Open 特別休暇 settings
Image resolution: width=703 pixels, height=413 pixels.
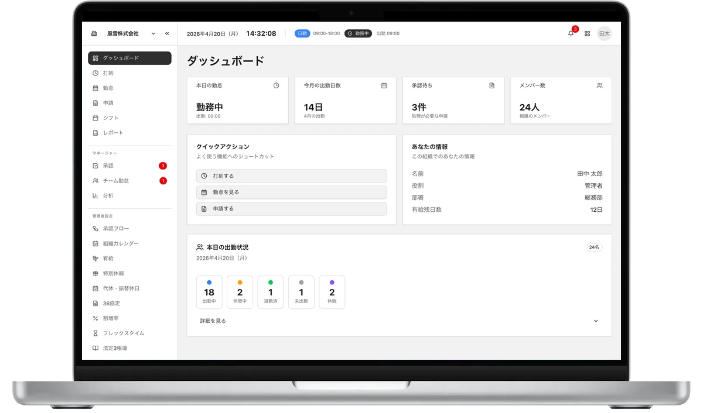pyautogui.click(x=129, y=273)
